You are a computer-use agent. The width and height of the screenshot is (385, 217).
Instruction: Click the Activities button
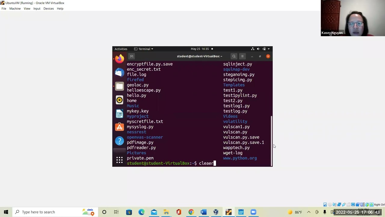click(x=121, y=49)
